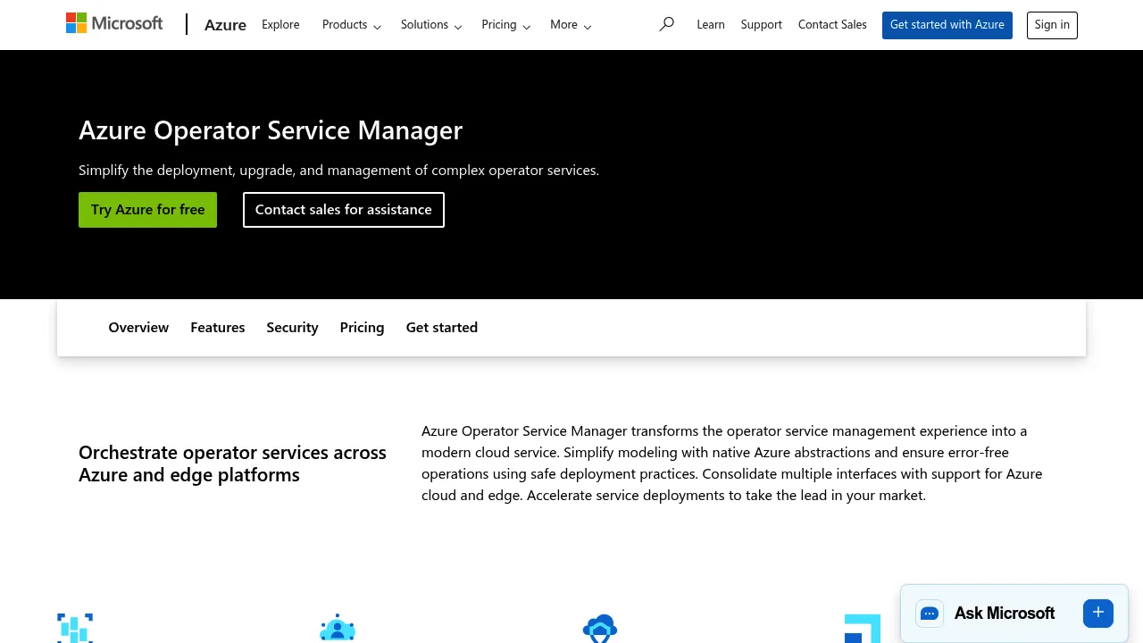Select the Security section tab

click(x=292, y=328)
